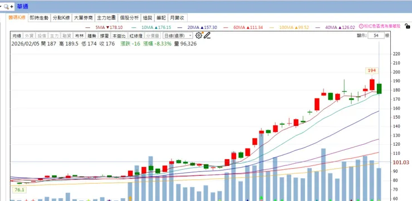
Task: Click the magnifier search icon beside 華通
Action: tap(6, 7)
